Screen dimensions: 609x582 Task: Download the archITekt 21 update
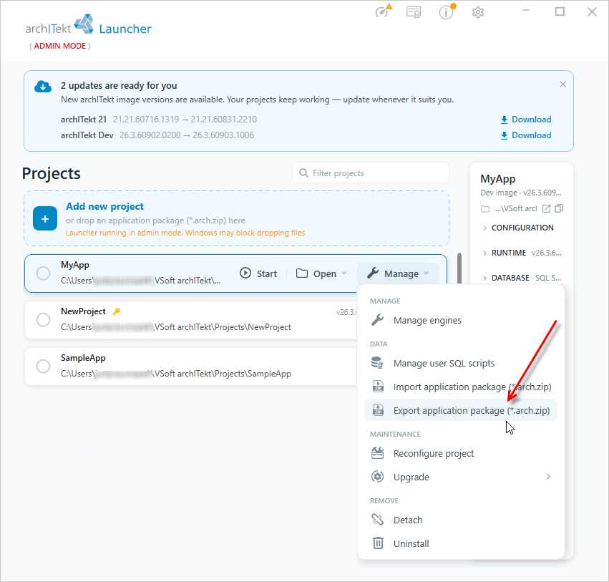pos(526,120)
